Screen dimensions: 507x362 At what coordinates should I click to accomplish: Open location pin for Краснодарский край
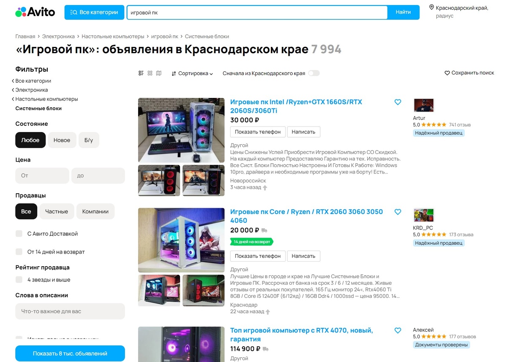431,8
